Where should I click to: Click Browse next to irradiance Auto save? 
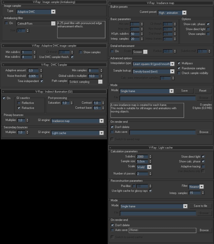pos(204,132)
